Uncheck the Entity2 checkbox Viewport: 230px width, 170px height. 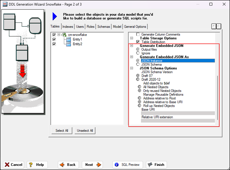(54, 44)
